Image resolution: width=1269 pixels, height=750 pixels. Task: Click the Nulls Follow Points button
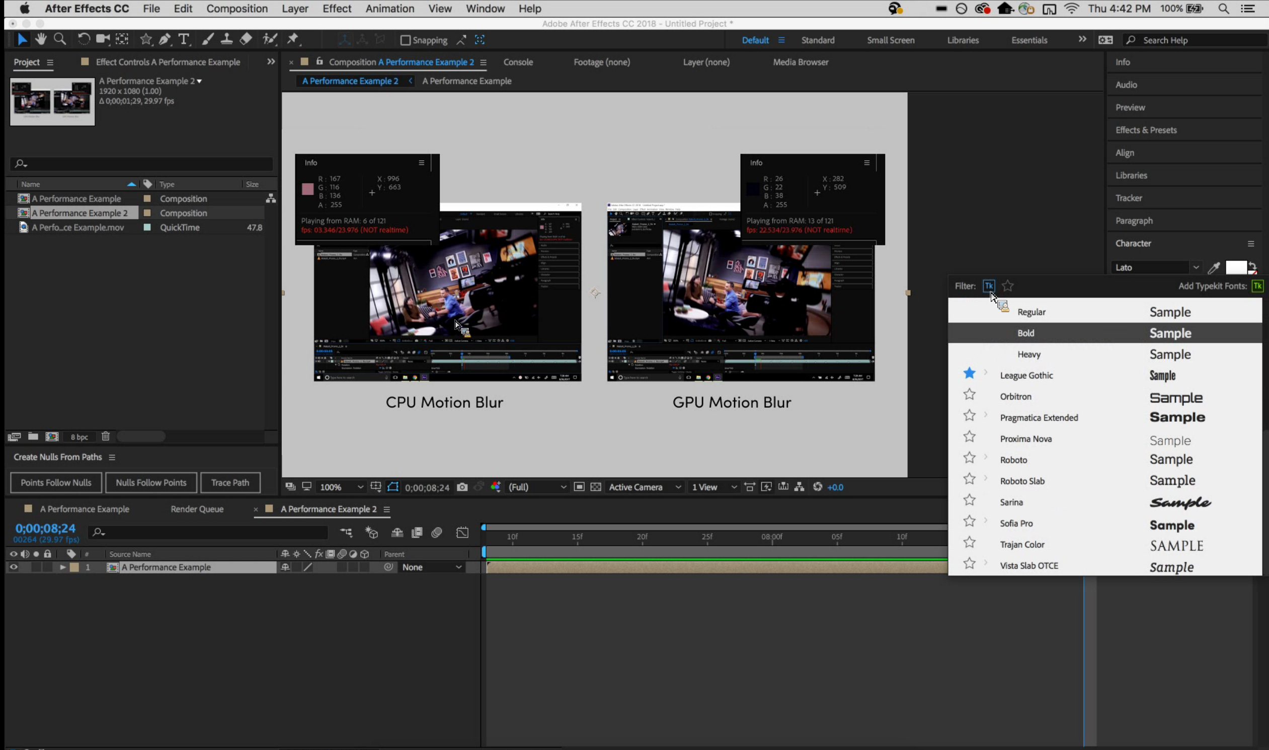(x=151, y=483)
